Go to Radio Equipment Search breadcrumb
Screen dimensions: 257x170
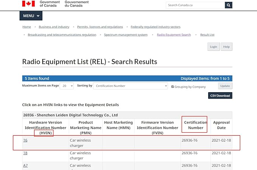tap(174, 35)
